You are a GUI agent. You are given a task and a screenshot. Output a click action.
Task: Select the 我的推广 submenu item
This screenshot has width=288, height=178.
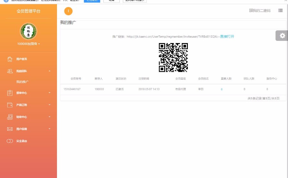click(x=22, y=82)
